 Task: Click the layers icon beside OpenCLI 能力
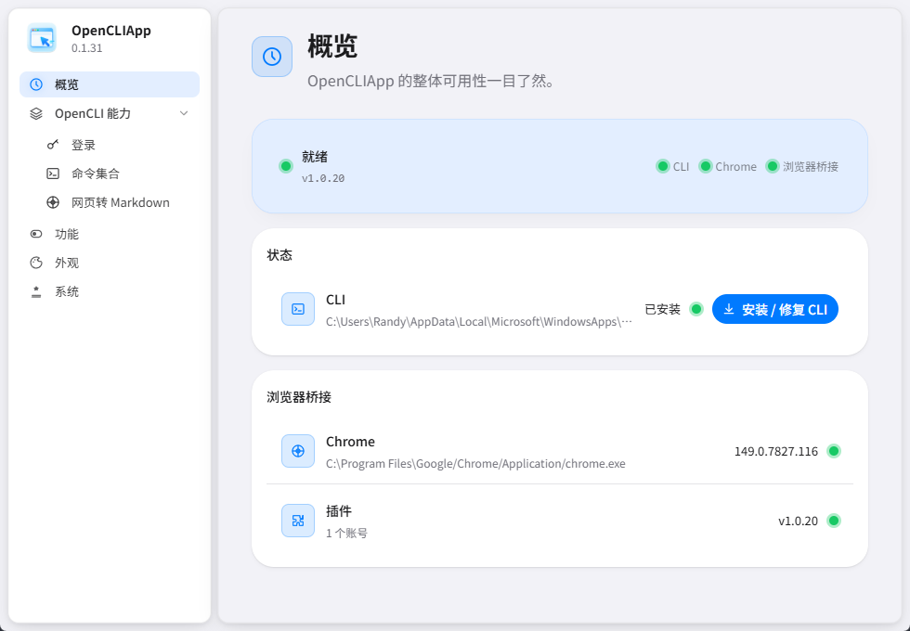[x=36, y=113]
